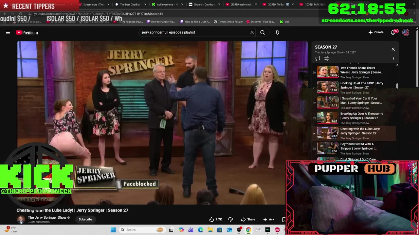Open the GT3 app taskbar icon

tap(277, 230)
